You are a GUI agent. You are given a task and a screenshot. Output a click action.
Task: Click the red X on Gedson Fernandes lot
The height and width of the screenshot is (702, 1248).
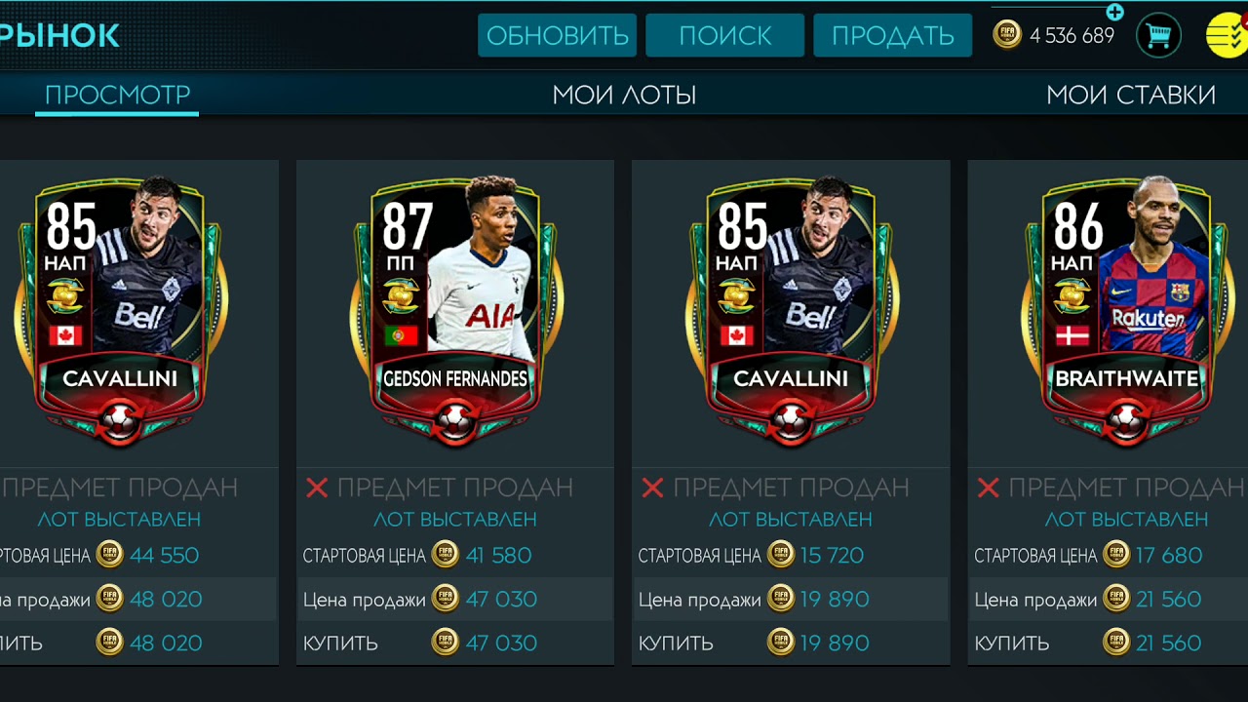coord(317,487)
